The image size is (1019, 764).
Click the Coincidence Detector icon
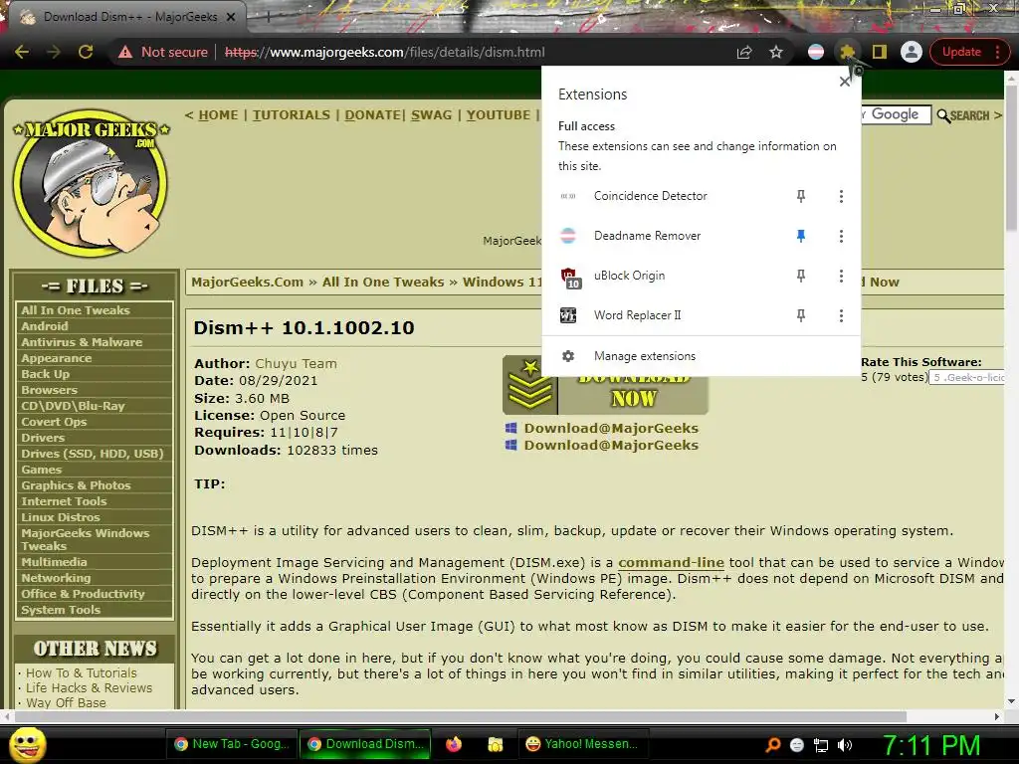click(568, 196)
